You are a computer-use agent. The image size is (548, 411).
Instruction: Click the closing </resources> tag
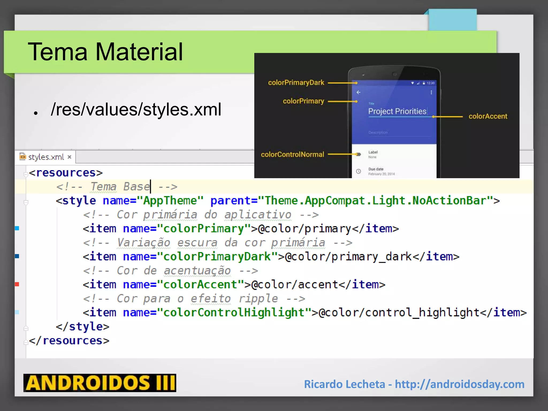(69, 341)
